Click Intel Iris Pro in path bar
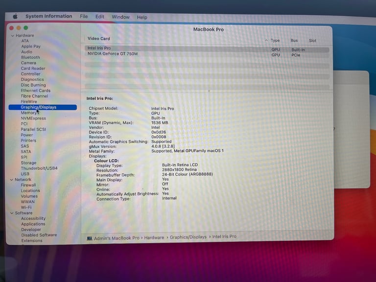 pos(224,236)
